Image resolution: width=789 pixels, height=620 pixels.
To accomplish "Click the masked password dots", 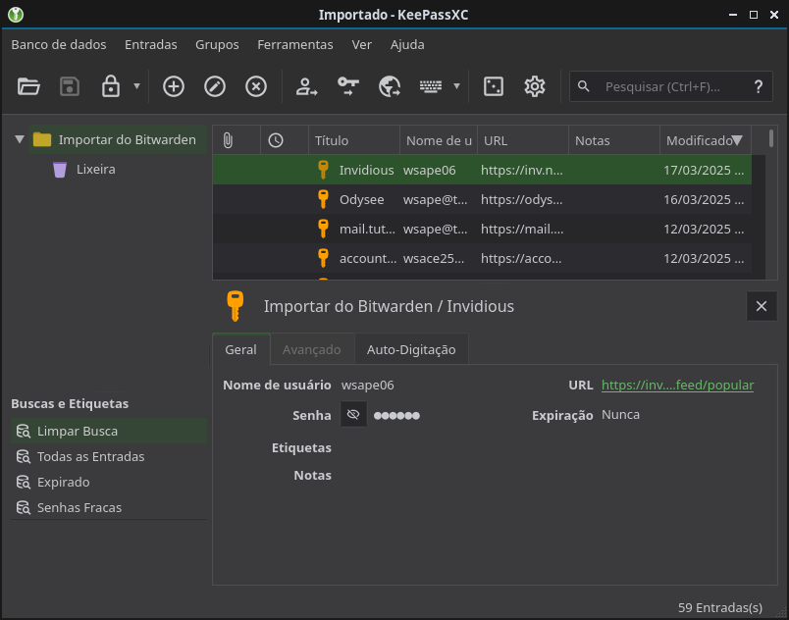I will pyautogui.click(x=396, y=415).
